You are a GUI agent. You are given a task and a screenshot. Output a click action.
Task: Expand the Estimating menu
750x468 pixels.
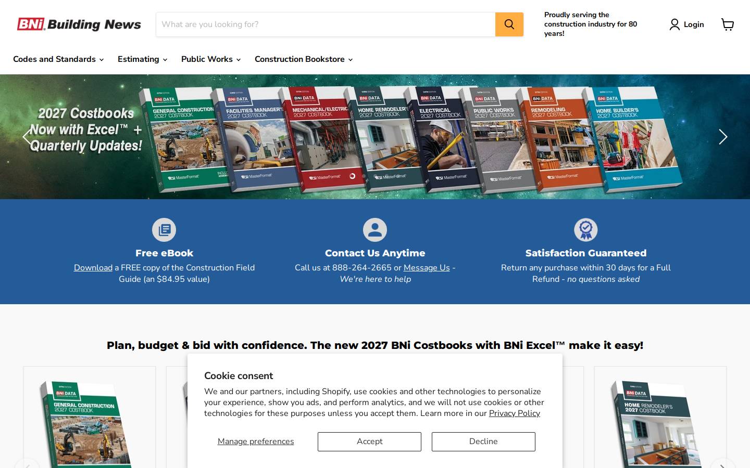point(142,59)
